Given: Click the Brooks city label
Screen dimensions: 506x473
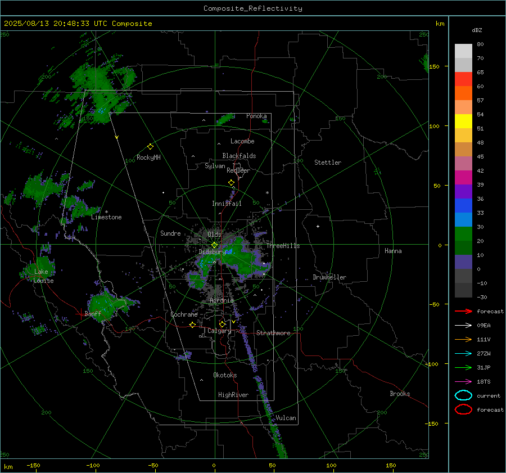Looking at the screenshot, I should [400, 394].
